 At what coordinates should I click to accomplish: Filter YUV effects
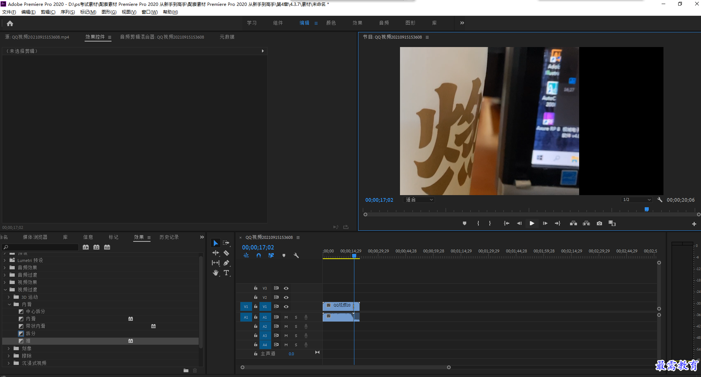[x=107, y=247]
